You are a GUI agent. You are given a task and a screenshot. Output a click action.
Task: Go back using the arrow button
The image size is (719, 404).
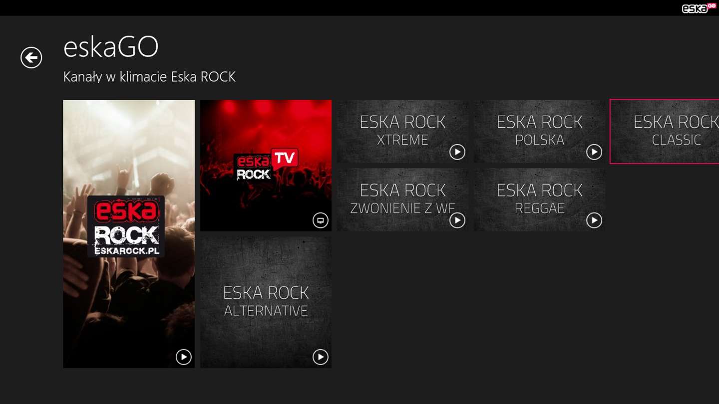(31, 58)
